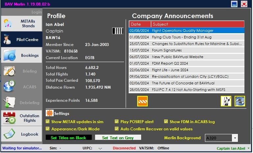Screen dimensions: 253x153
Task: Select FDM Report Q2 2024 announcement
Action: click(x=187, y=63)
